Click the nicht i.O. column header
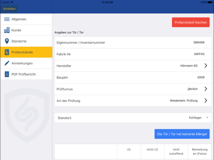Screen dimensions: 214x160 152,150
